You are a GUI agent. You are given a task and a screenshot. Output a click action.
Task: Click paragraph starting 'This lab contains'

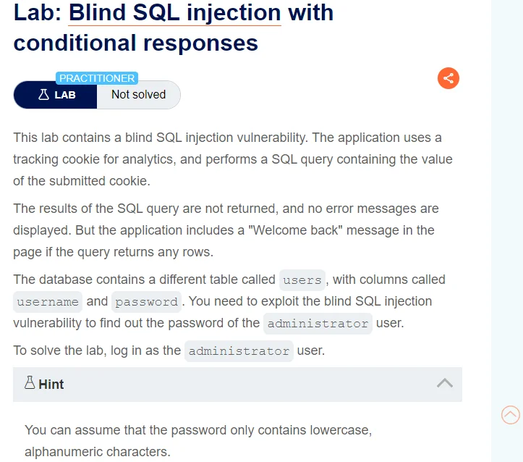click(x=233, y=159)
